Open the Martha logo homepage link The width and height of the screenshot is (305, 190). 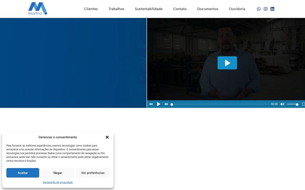38,8
